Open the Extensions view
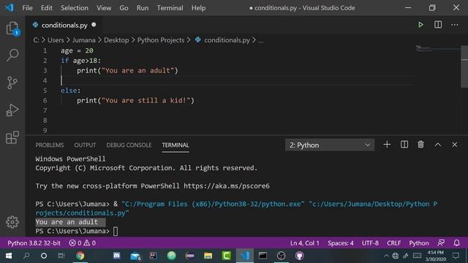 [x=12, y=137]
